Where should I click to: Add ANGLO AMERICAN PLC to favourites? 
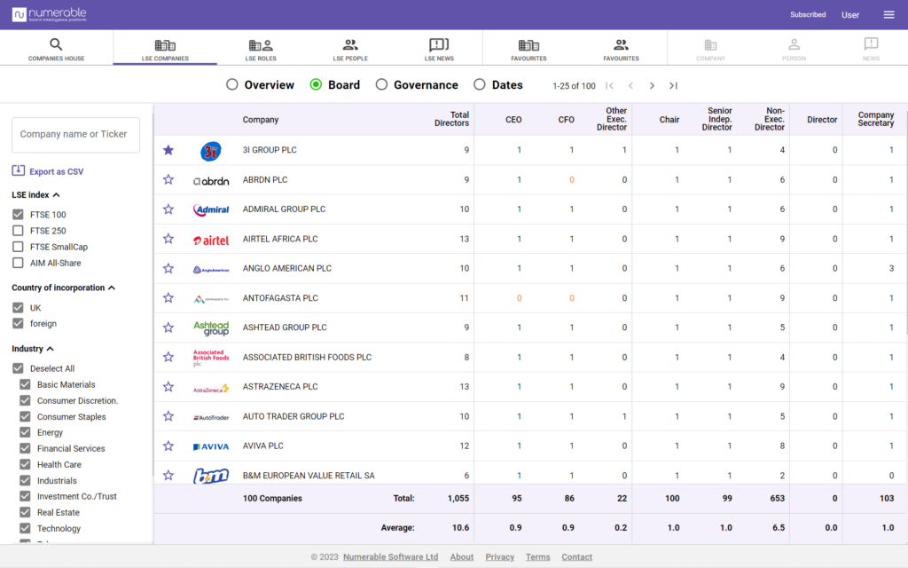tap(168, 268)
